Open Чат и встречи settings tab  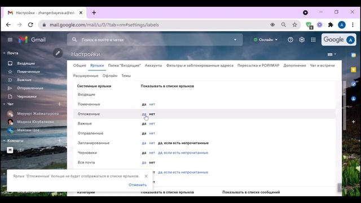(x=322, y=65)
